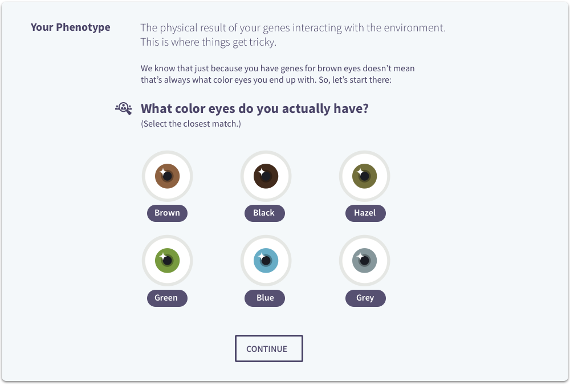The height and width of the screenshot is (385, 570).
Task: Click the Hazel label pill
Action: click(x=365, y=213)
